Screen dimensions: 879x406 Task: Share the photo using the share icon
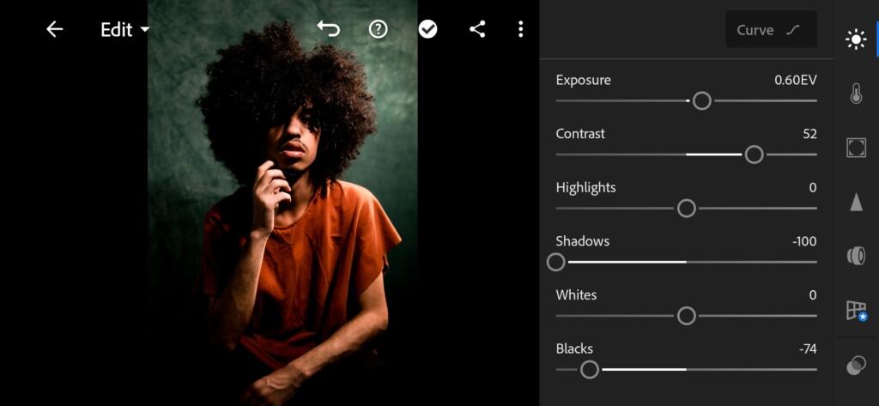tap(477, 29)
